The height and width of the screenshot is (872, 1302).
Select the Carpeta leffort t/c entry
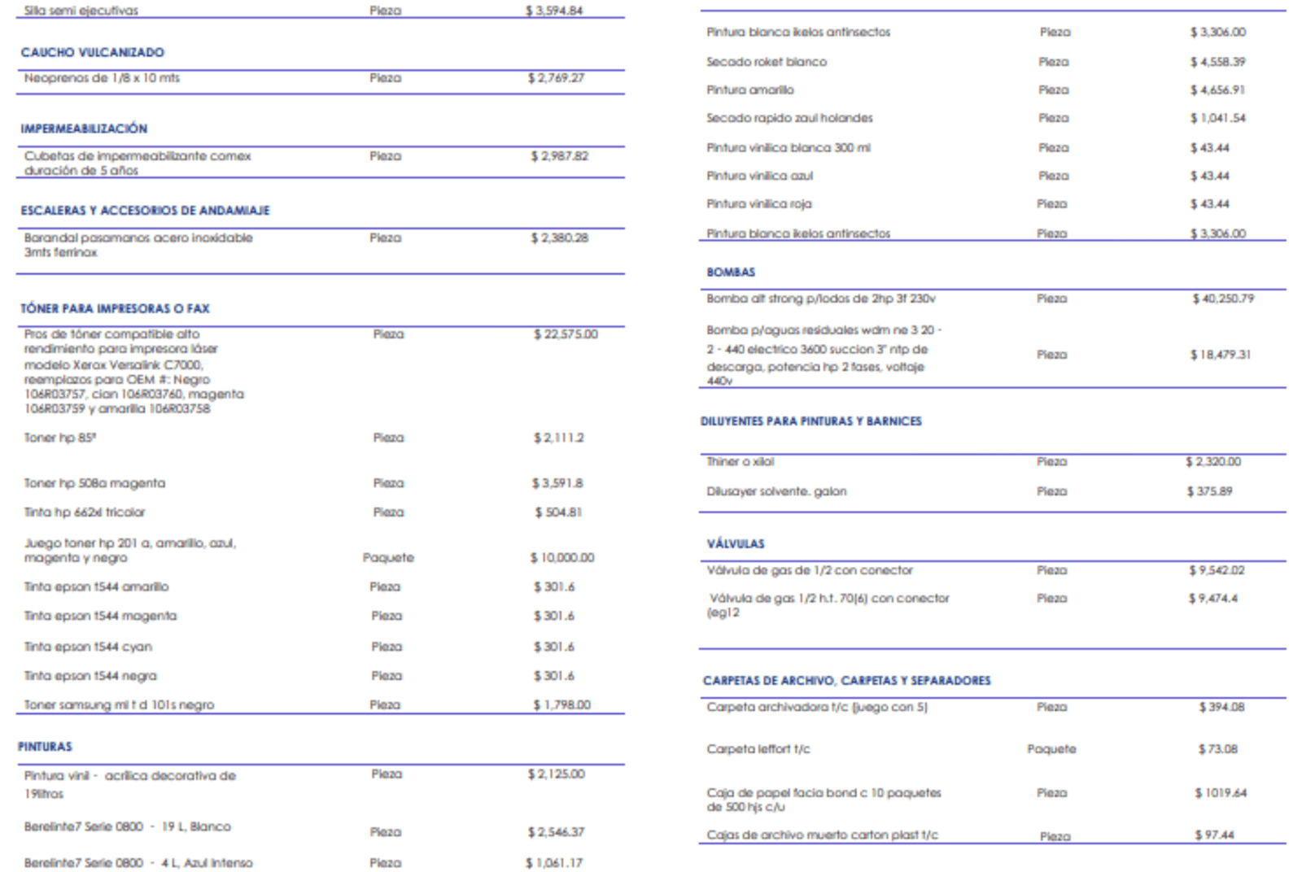758,749
